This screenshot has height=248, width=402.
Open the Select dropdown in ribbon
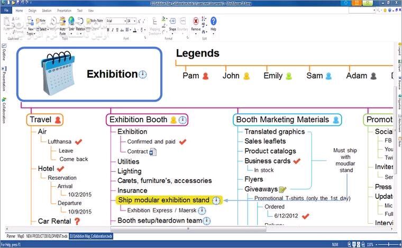[x=43, y=30]
